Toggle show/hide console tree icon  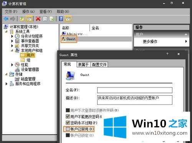(29, 19)
